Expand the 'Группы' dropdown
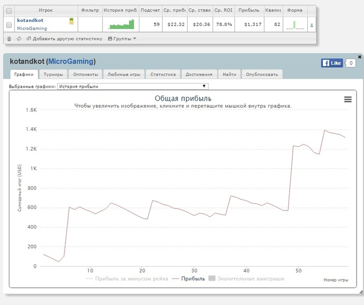The height and width of the screenshot is (305, 364). [x=122, y=38]
